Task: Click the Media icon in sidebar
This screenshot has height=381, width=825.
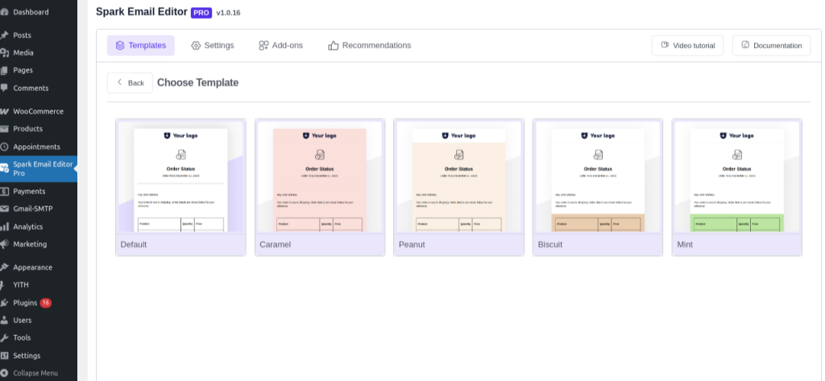Action: 4,52
